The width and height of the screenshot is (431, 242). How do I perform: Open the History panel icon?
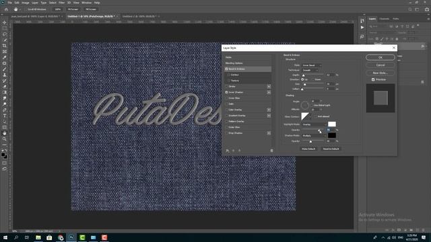pos(362,21)
